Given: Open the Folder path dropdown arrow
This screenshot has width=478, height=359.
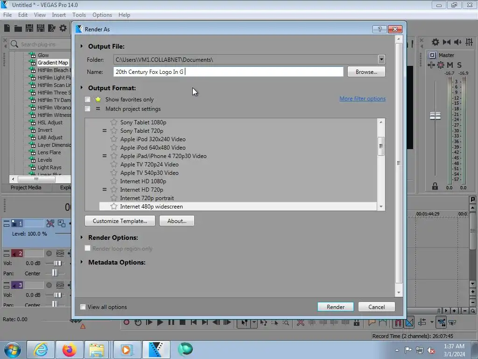Looking at the screenshot, I should click(x=381, y=59).
